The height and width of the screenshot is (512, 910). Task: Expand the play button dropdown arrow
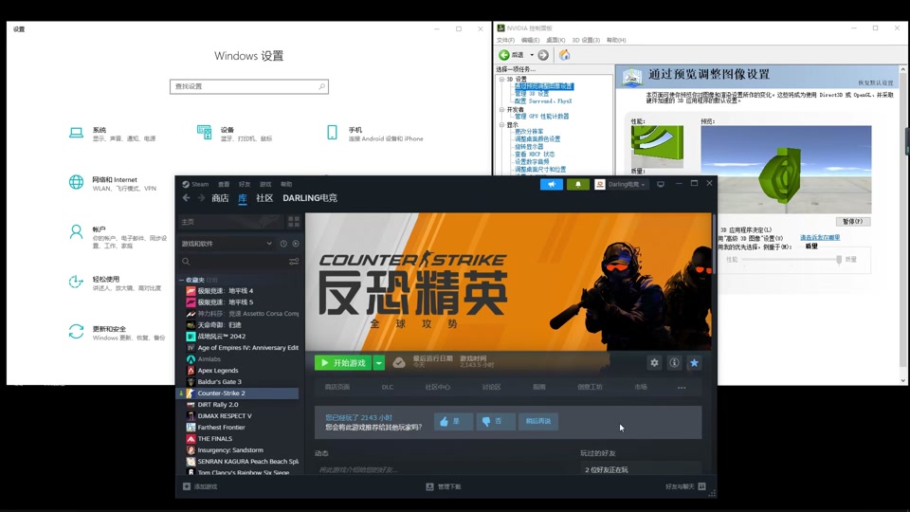click(379, 363)
